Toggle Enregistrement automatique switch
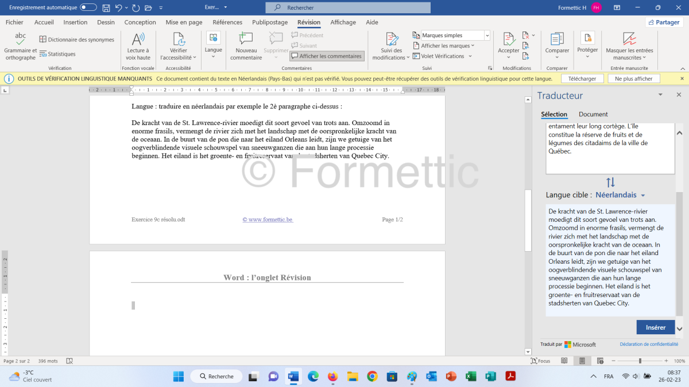The height and width of the screenshot is (387, 689). click(88, 7)
